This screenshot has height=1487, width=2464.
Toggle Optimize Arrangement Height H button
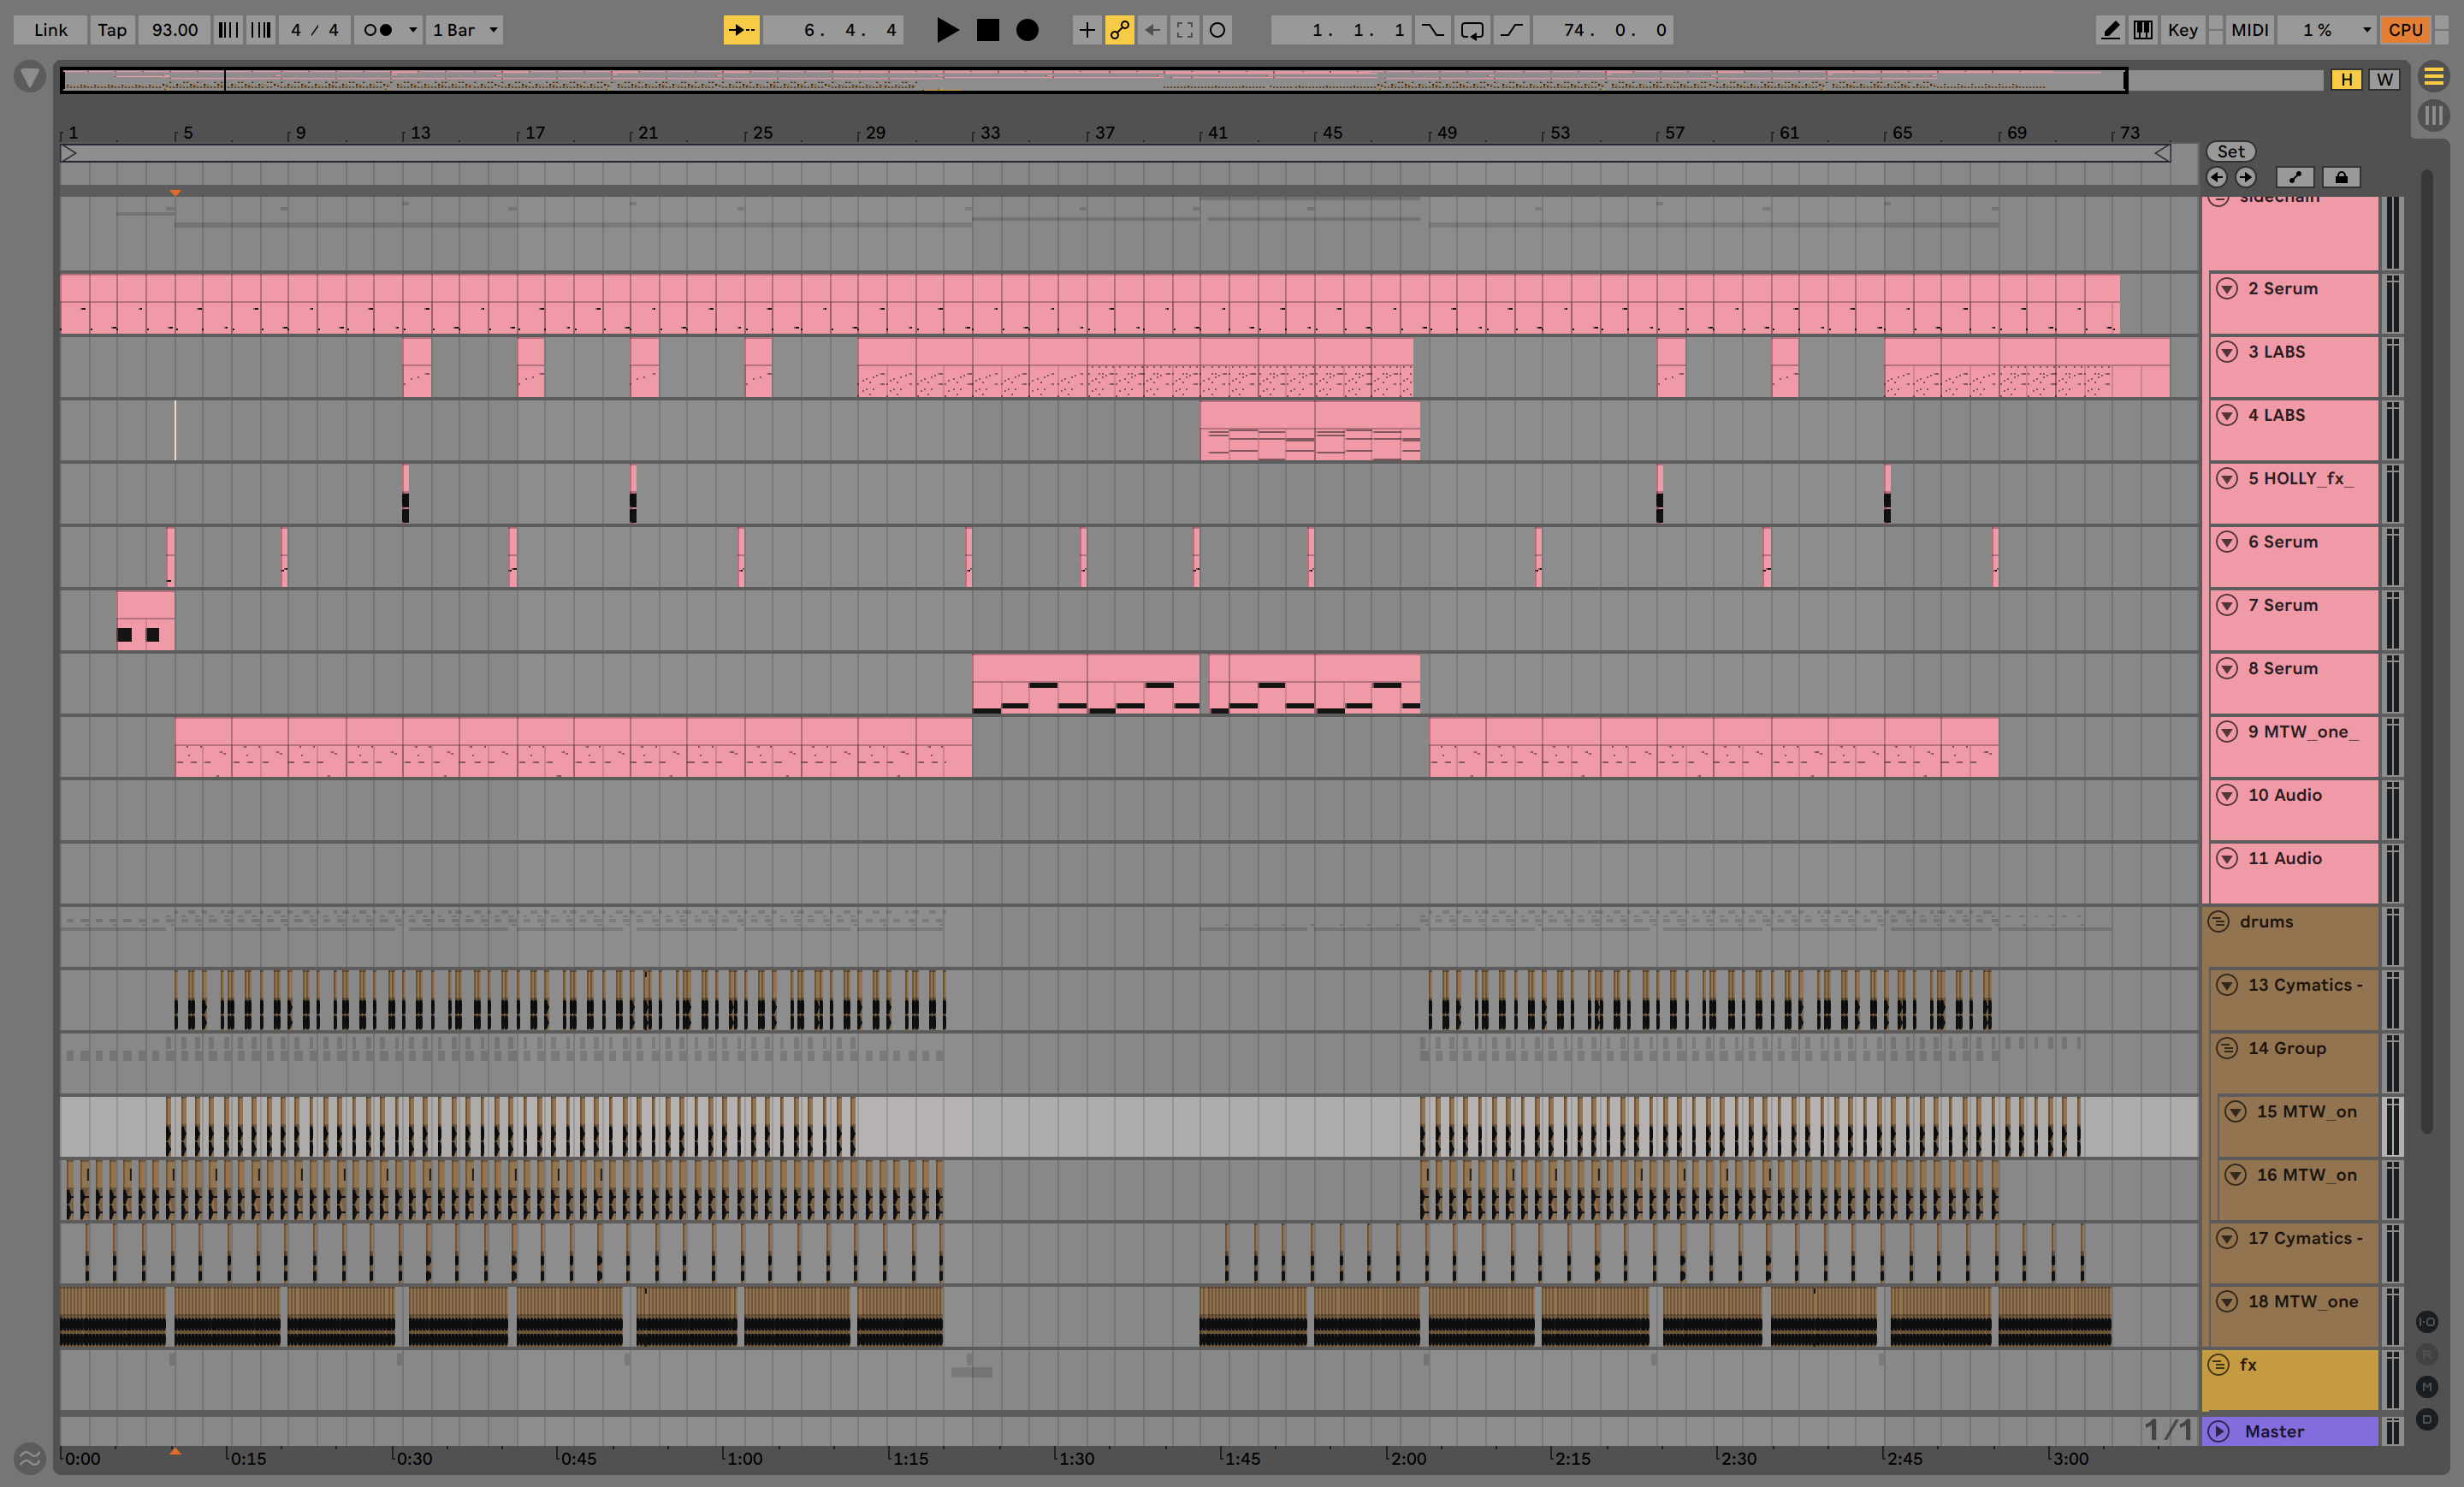(2346, 79)
